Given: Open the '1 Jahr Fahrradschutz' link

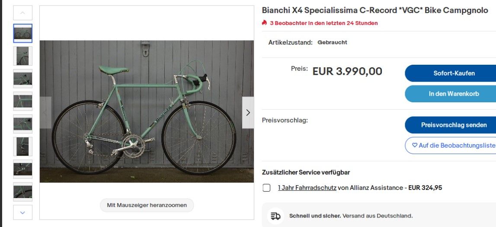Looking at the screenshot, I should coord(307,188).
